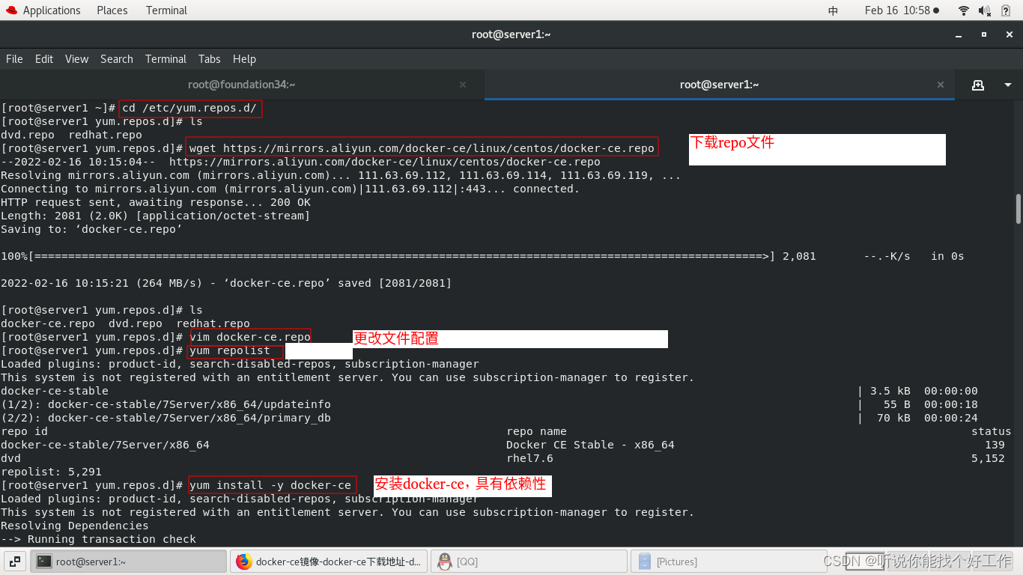Select root@server1:~ terminal taskbar entry
The image size is (1023, 575).
(129, 562)
